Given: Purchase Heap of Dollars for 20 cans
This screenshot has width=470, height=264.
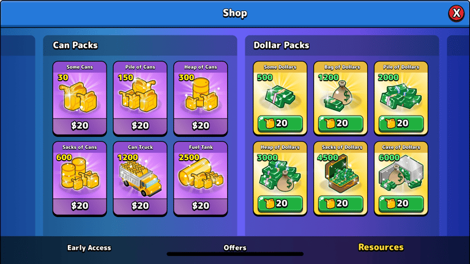Looking at the screenshot, I should (x=280, y=204).
